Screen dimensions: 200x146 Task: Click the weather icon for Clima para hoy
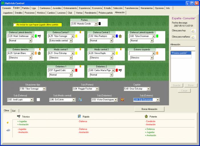coord(193,31)
